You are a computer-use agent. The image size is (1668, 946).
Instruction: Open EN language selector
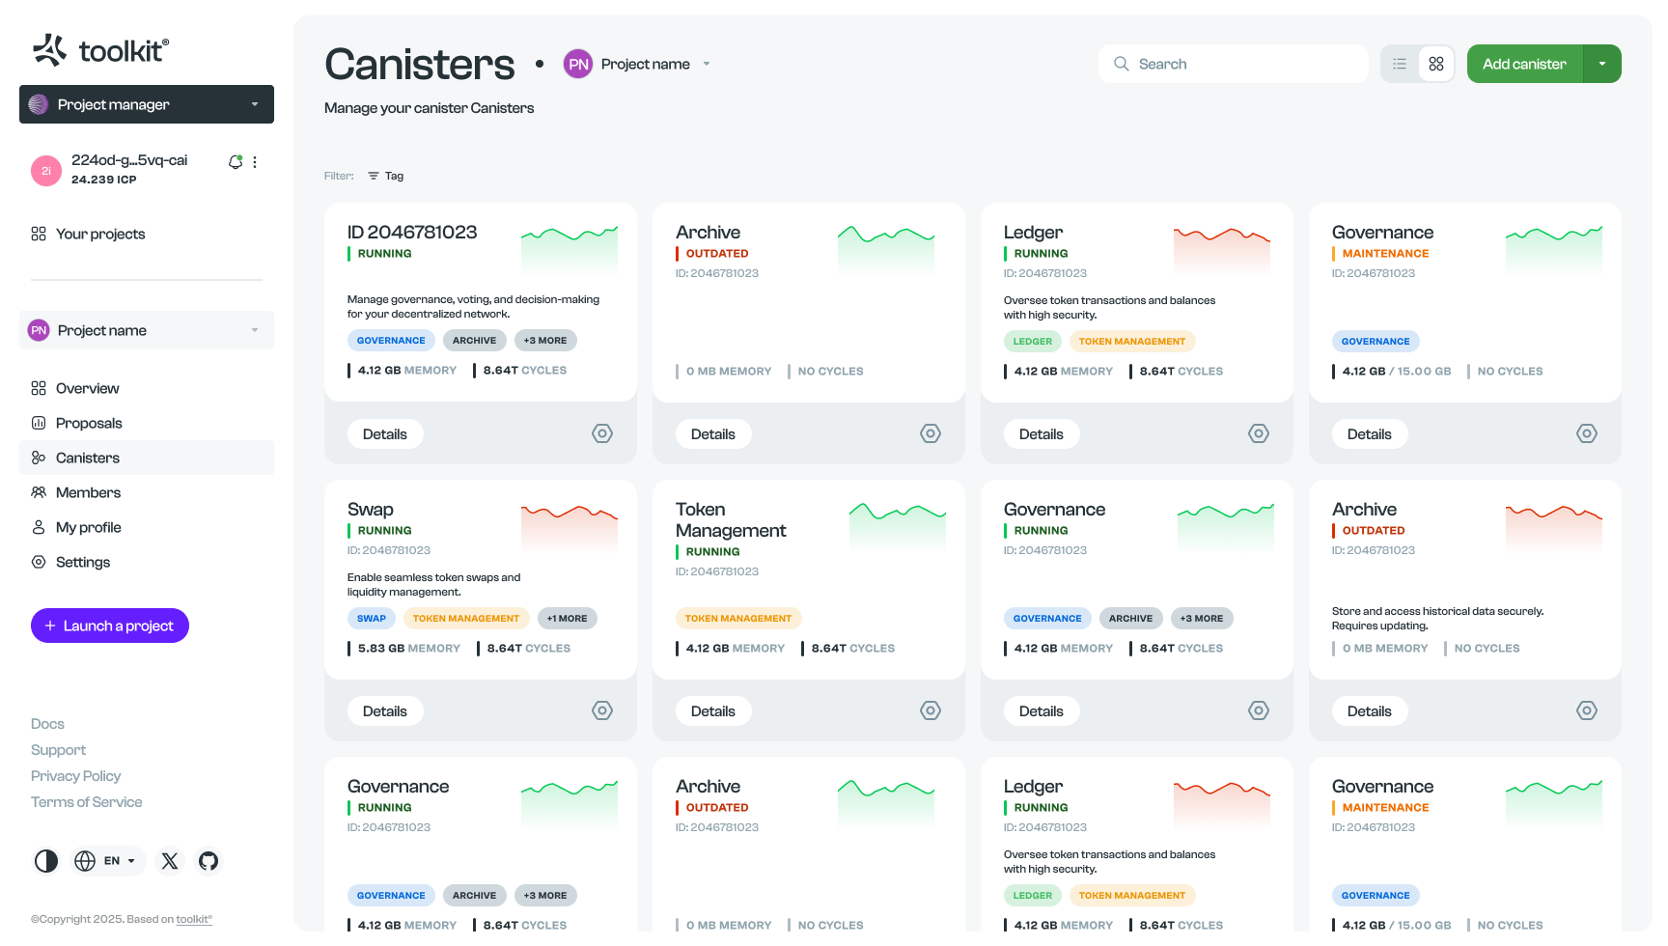[x=109, y=861]
